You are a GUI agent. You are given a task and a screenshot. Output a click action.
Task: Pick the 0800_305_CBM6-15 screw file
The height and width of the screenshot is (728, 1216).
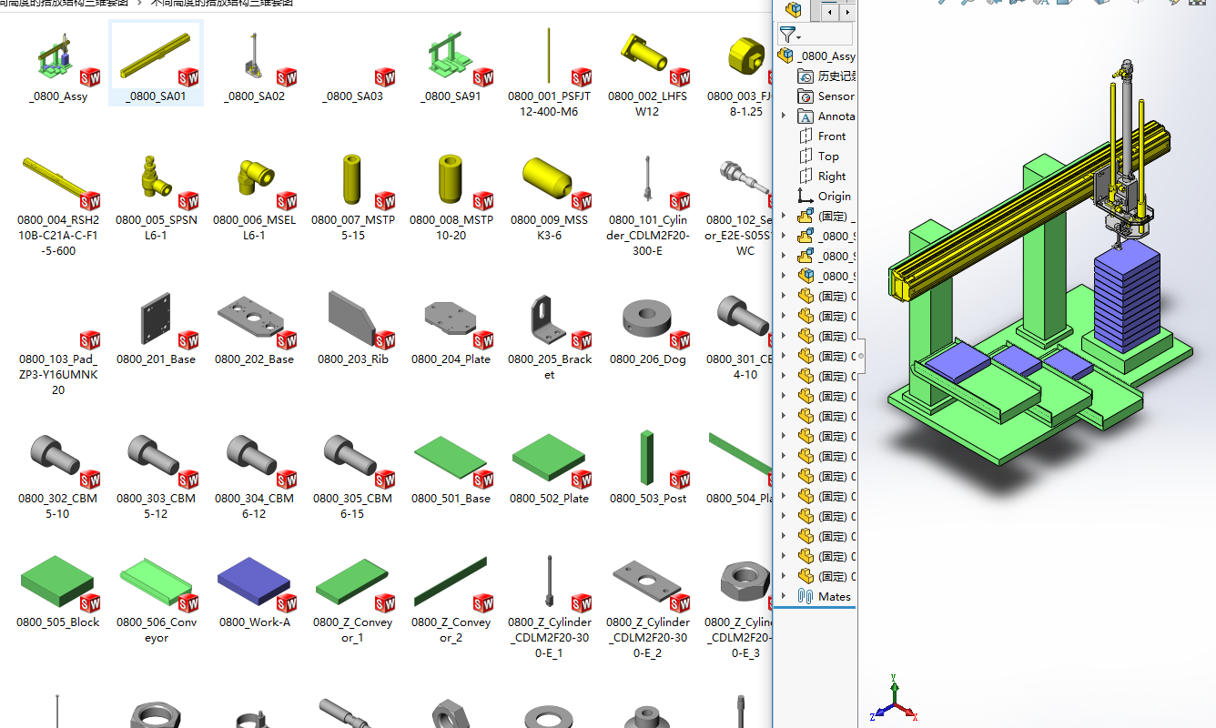pos(353,475)
